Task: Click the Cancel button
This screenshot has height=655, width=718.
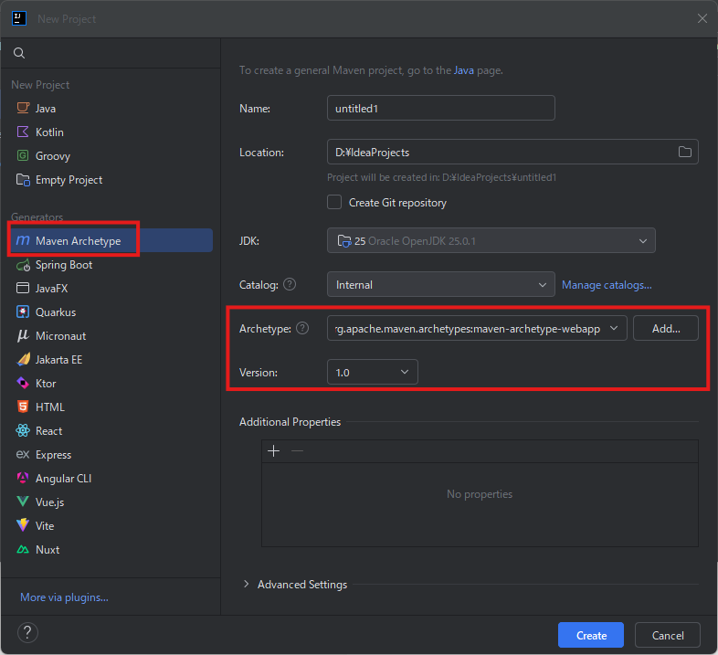Action: tap(668, 635)
